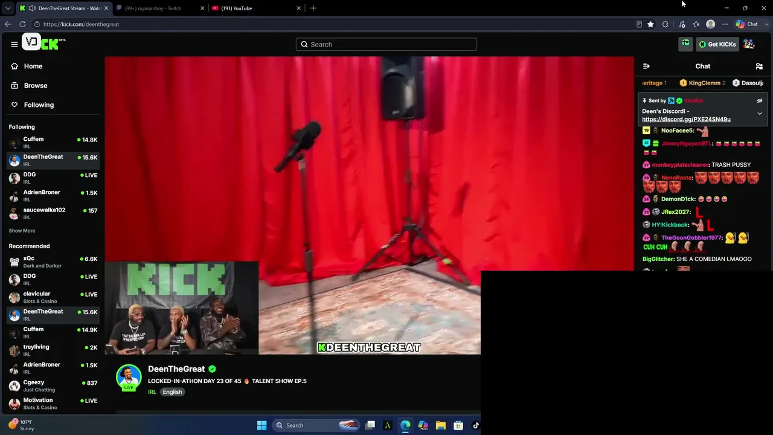
Task: Open the Kick hamburger sidebar menu
Action: click(x=14, y=44)
